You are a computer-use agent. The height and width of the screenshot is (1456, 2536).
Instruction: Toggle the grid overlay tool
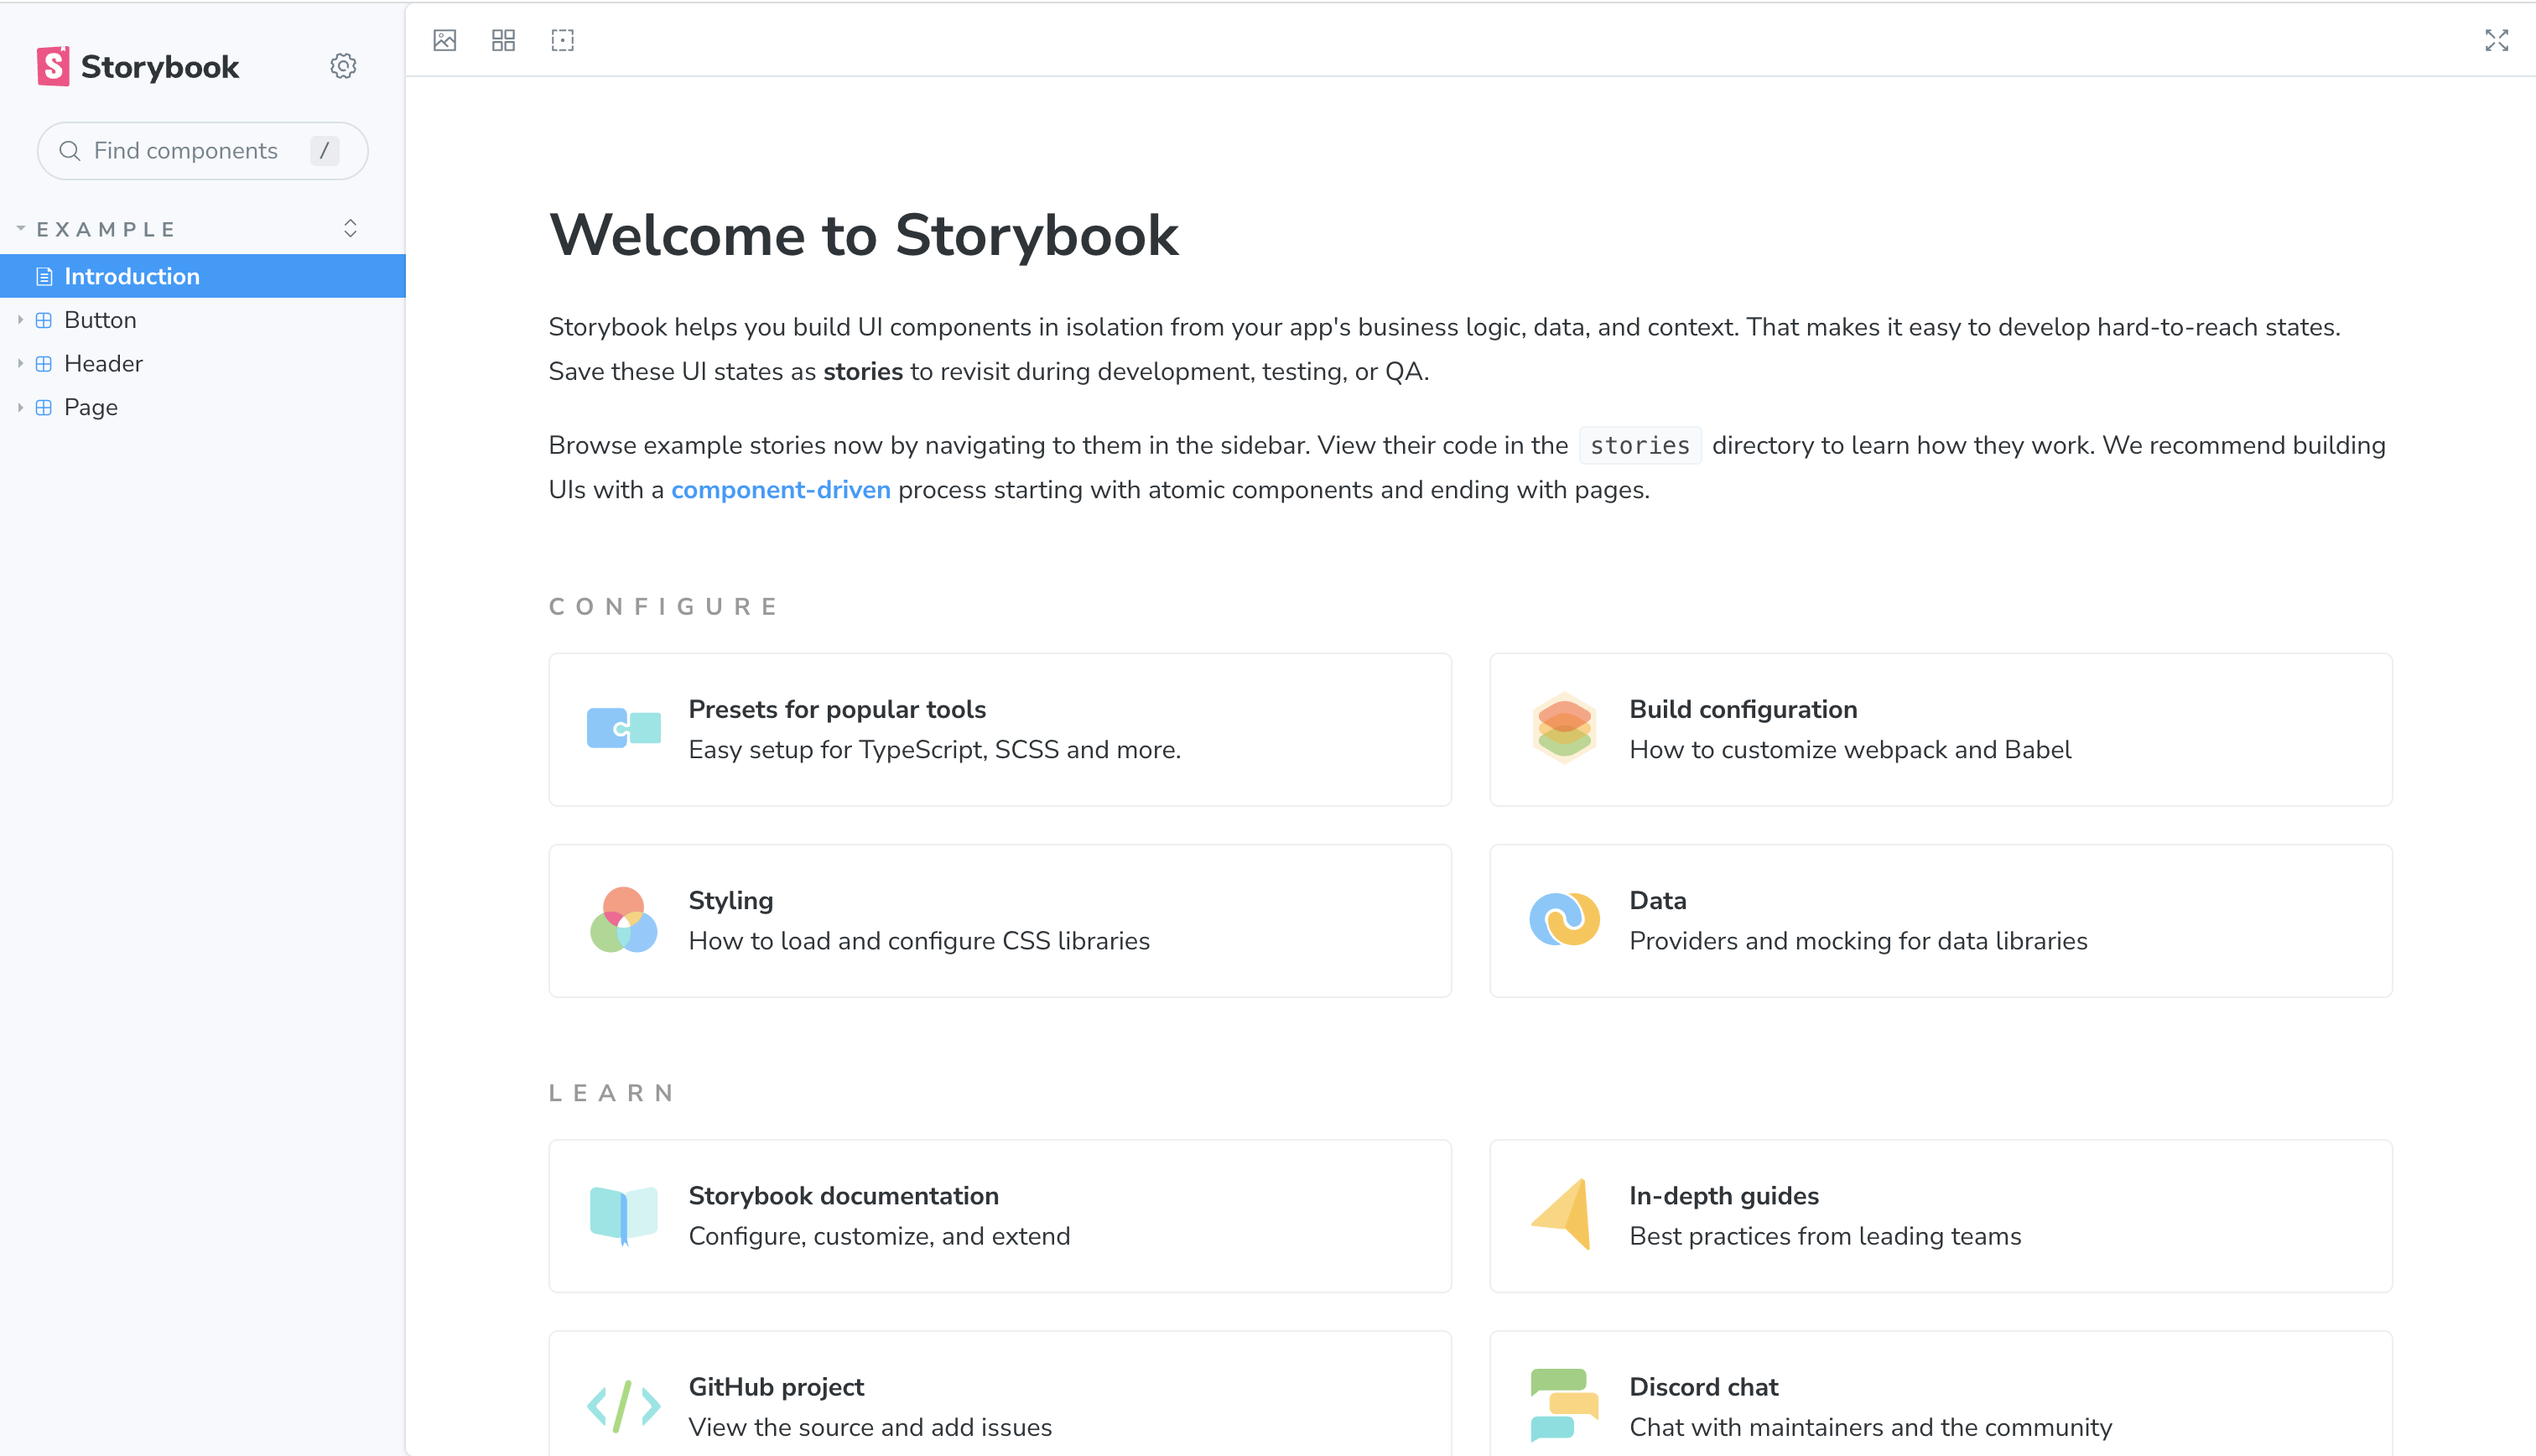tap(504, 40)
